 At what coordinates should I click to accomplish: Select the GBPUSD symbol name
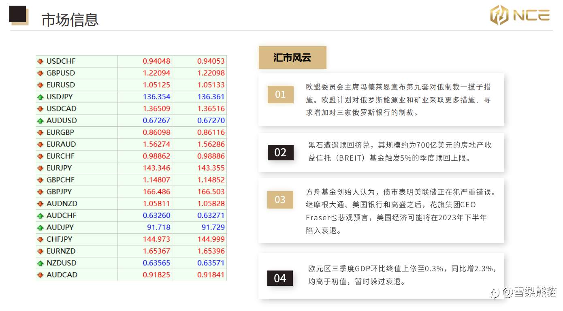61,73
